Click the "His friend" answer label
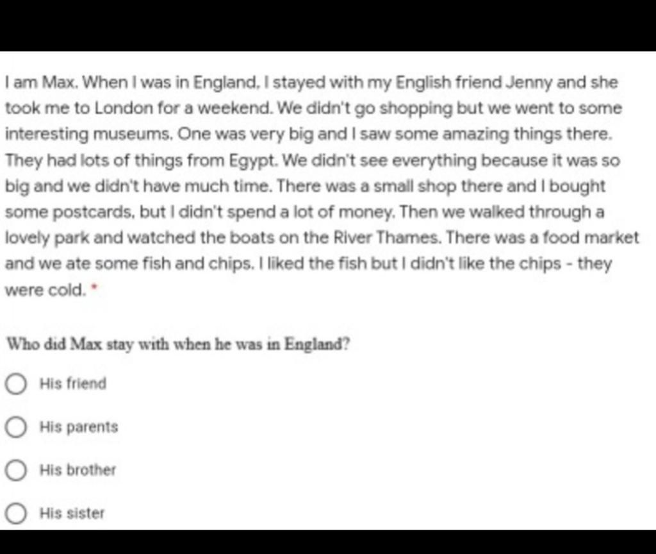Screen dimensions: 656x554 point(73,383)
